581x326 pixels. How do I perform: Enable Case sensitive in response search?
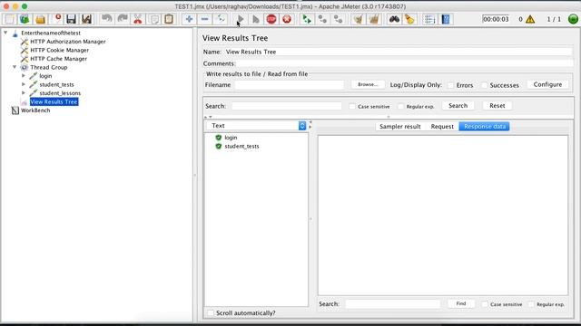pos(485,304)
